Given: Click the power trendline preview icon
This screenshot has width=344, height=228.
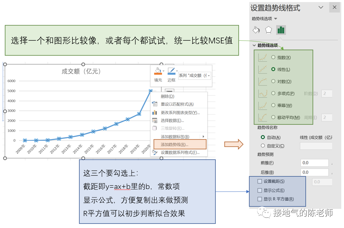Looking at the screenshot, I should pos(263,105).
